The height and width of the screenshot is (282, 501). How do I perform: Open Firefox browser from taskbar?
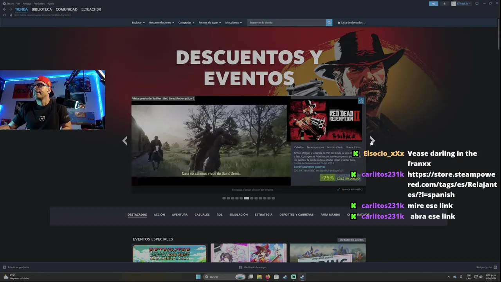point(268,277)
